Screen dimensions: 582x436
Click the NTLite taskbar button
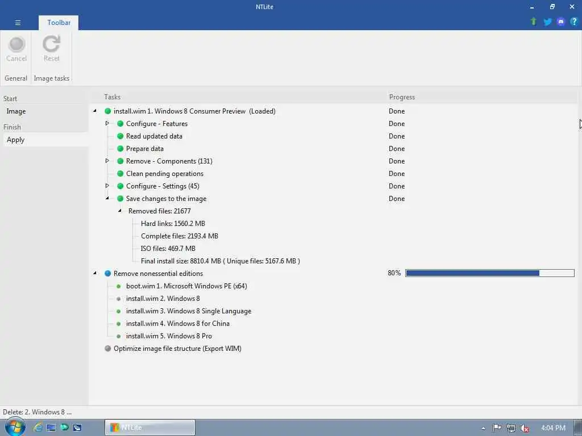point(150,427)
